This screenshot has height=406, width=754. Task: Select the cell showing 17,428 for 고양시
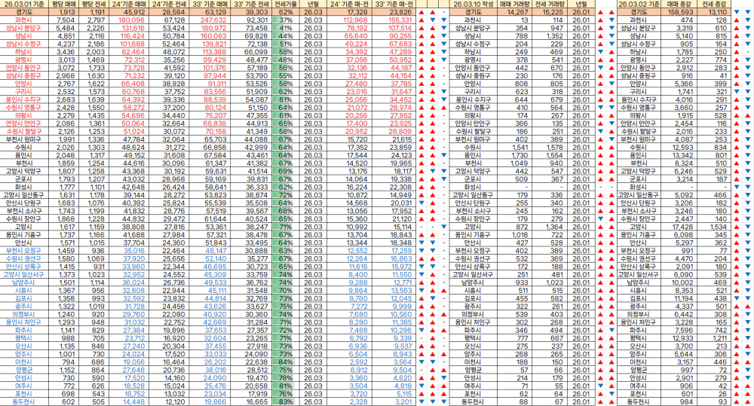[679, 227]
